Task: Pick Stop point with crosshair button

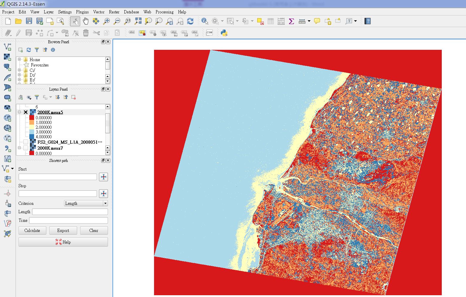Action: pyautogui.click(x=103, y=194)
